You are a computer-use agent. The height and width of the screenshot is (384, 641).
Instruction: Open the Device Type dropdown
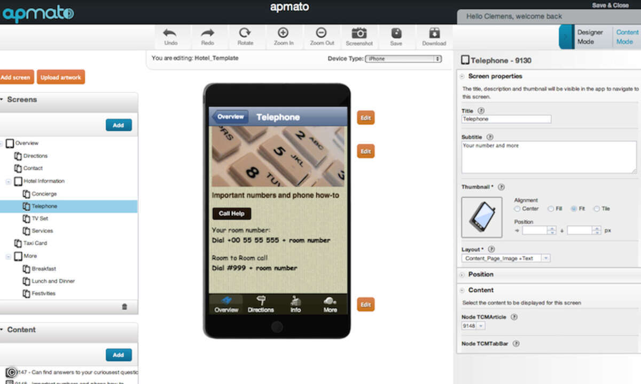(403, 59)
